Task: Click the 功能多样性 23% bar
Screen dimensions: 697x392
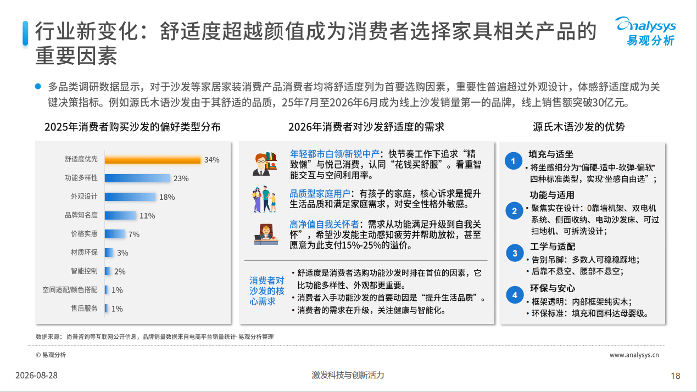Action: 137,178
